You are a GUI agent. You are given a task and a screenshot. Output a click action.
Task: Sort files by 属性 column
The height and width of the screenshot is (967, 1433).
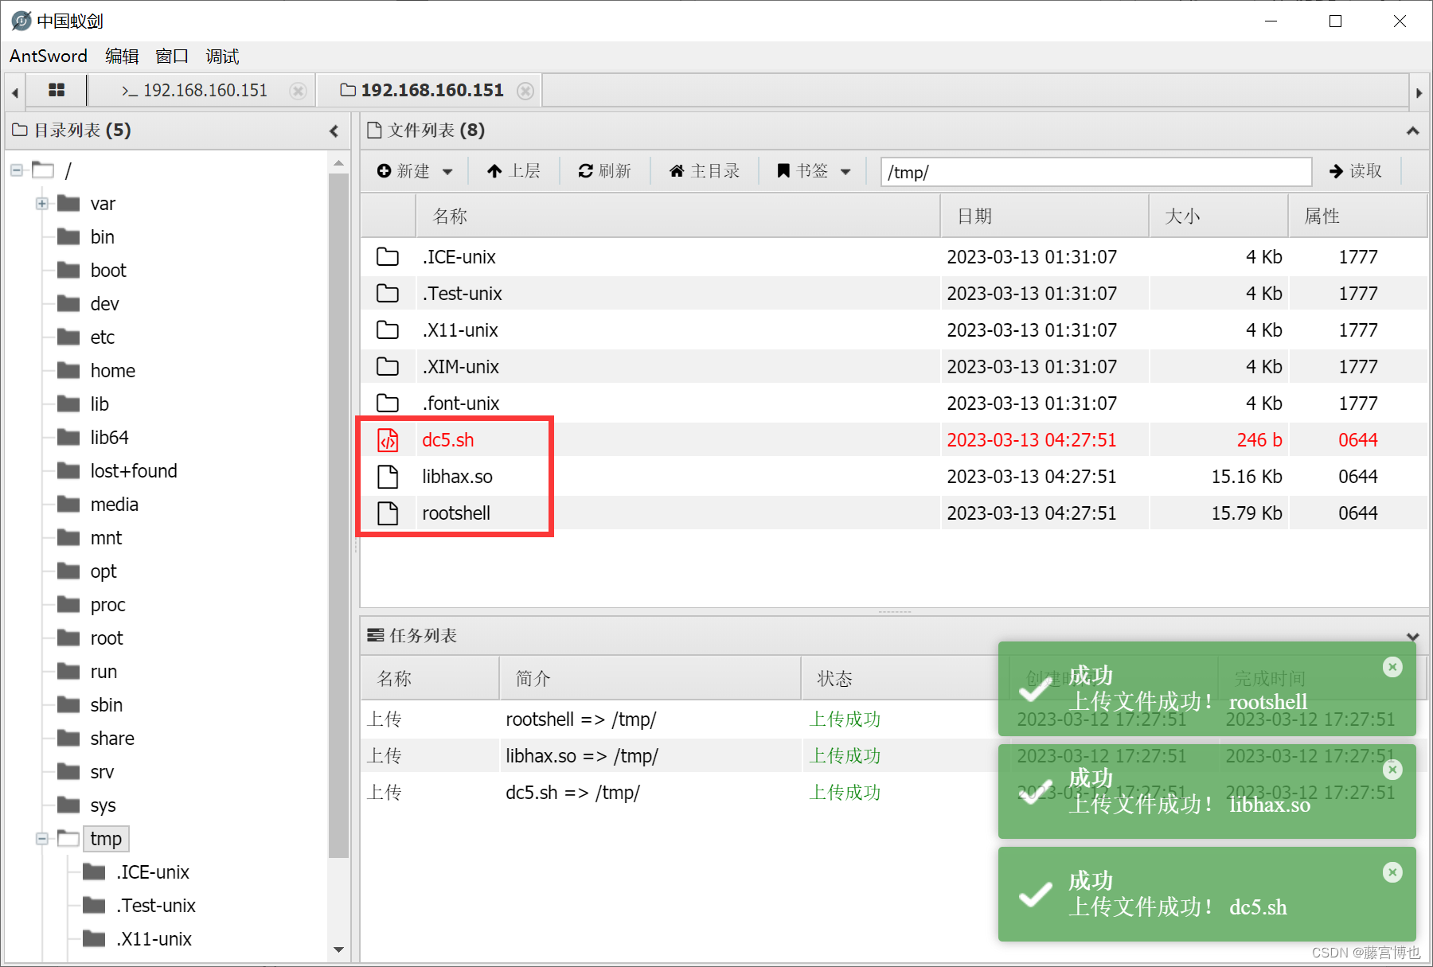[x=1357, y=216]
